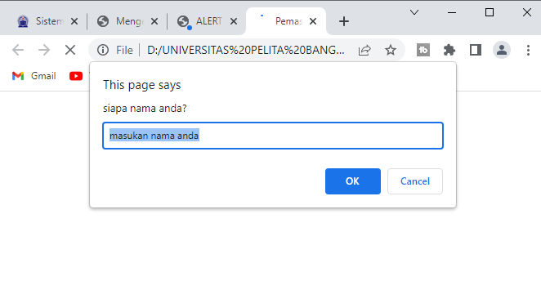This screenshot has width=541, height=299.
Task: Click the address bar URL
Action: pyautogui.click(x=246, y=51)
